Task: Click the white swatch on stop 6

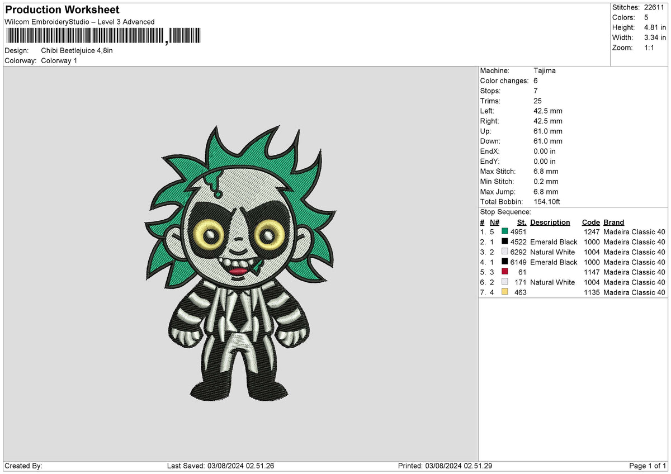Action: [x=504, y=282]
